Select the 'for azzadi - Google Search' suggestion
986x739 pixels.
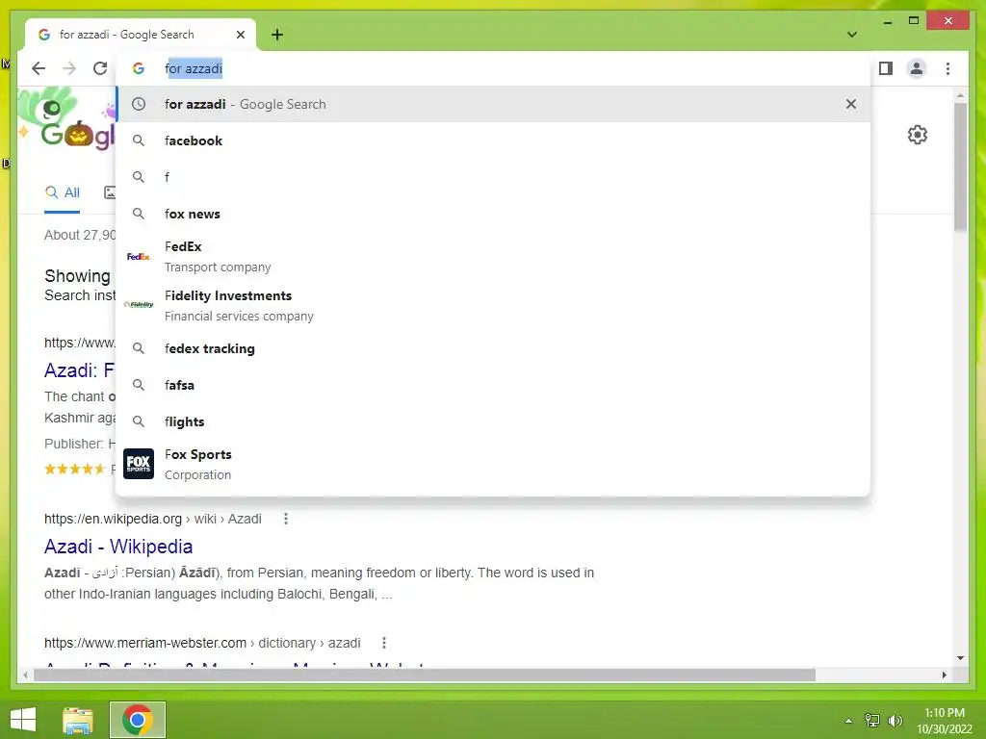[493, 104]
